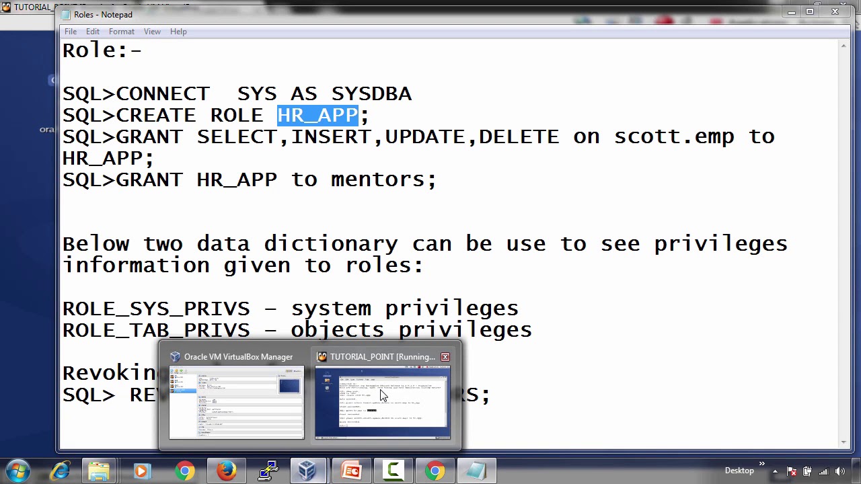Click the ROLE_TAB_PRIVS text line
861x484 pixels.
tap(297, 330)
